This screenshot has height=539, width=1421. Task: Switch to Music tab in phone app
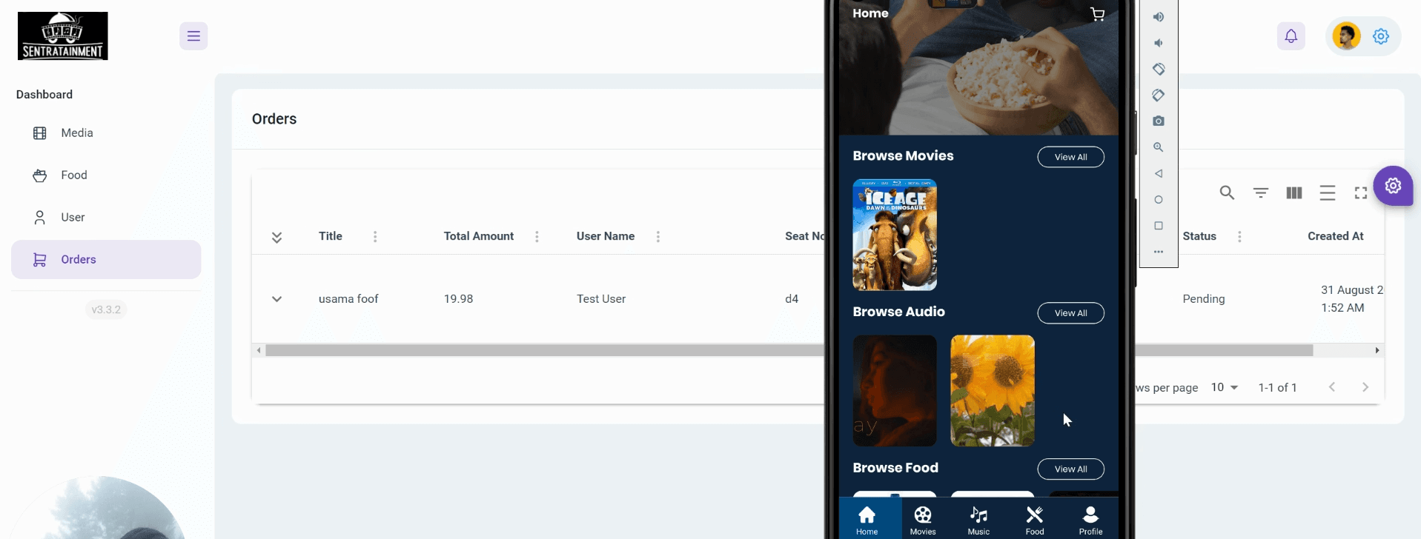pyautogui.click(x=978, y=520)
